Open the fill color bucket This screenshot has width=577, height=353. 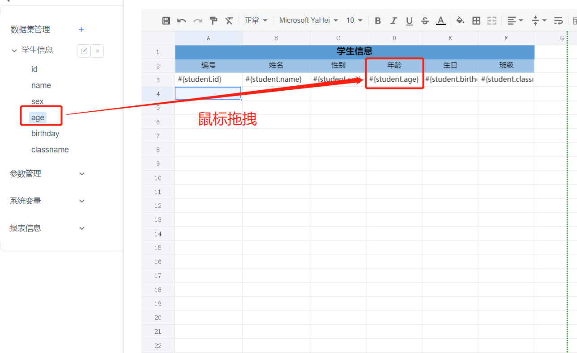click(x=461, y=21)
